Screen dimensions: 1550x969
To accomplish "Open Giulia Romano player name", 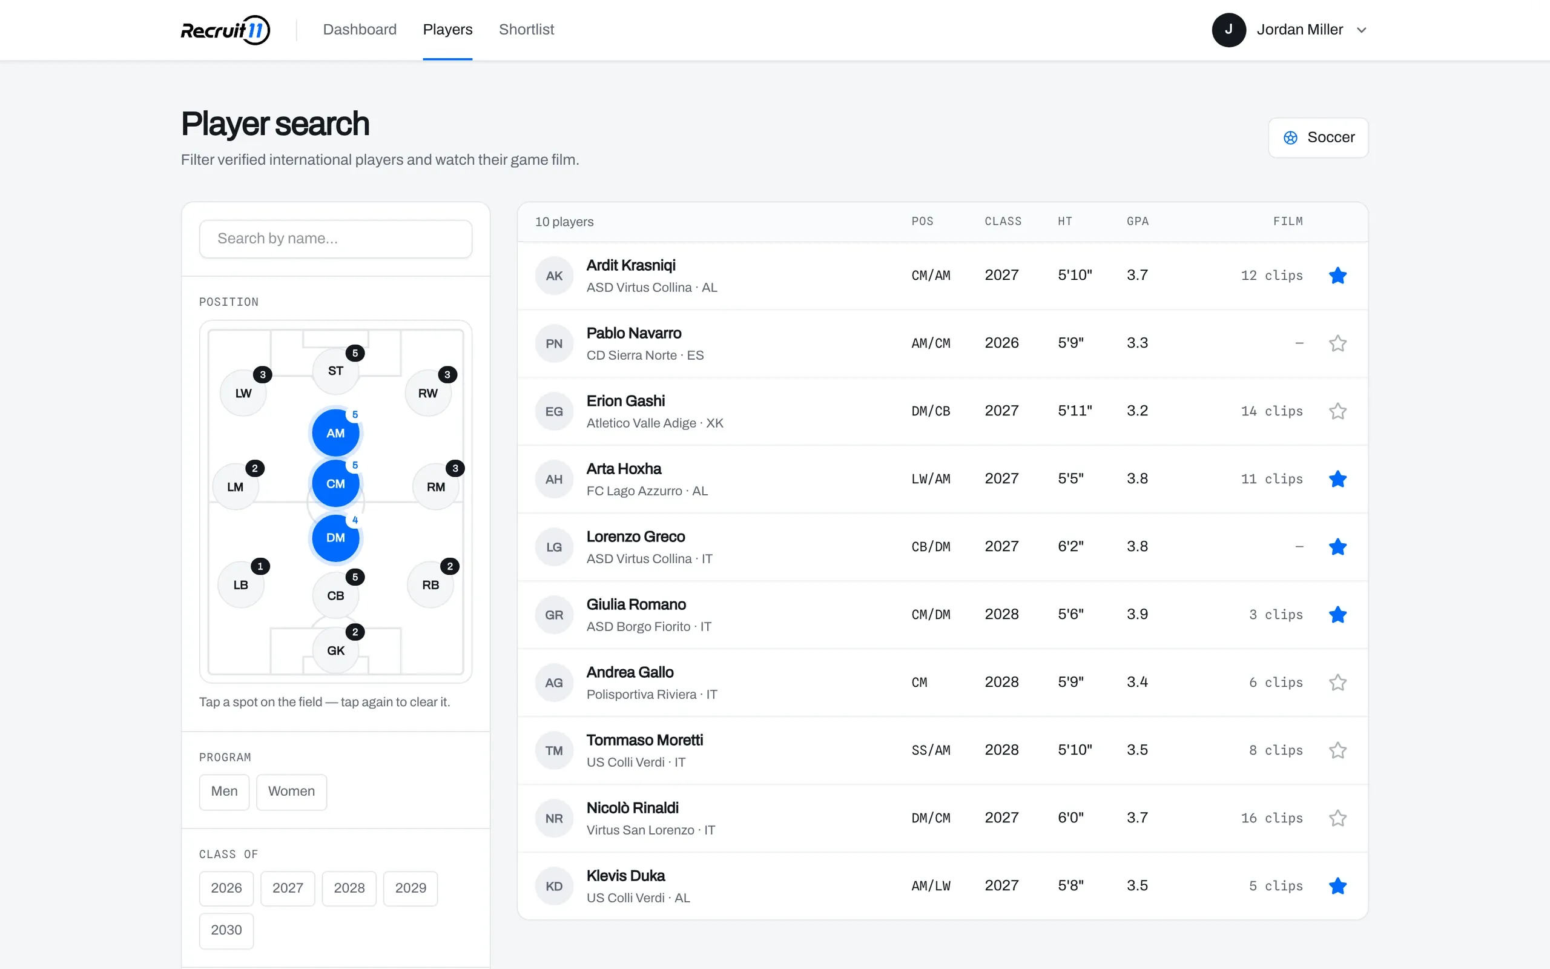I will (636, 604).
